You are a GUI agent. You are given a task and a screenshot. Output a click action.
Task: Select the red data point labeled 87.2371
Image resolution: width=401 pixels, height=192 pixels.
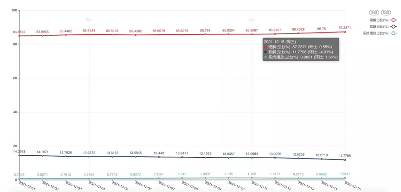point(345,32)
